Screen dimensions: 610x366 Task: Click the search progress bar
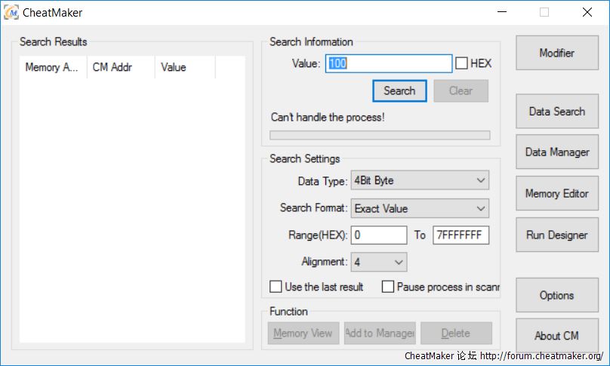(x=379, y=135)
